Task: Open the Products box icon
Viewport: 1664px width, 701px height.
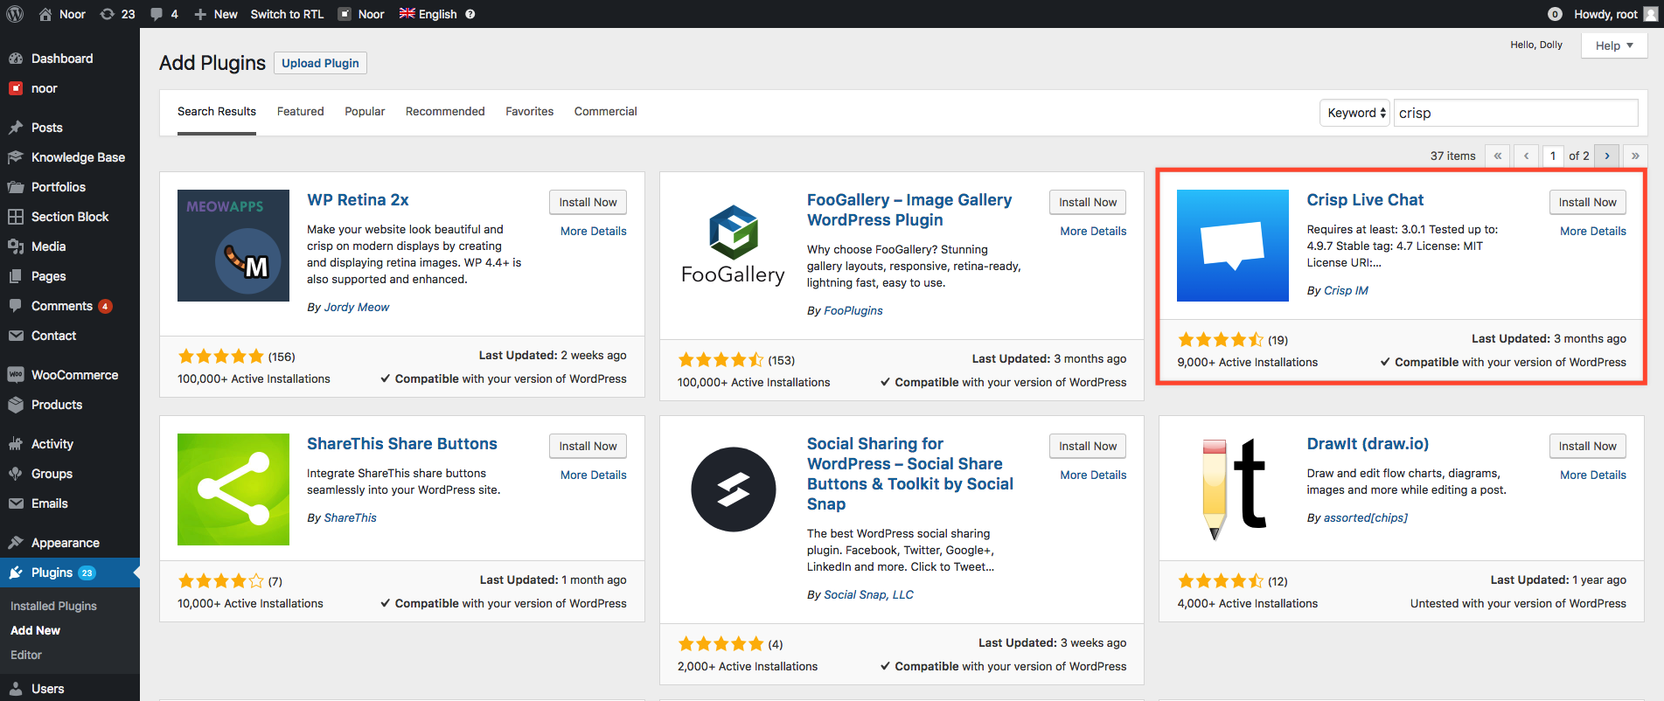Action: pyautogui.click(x=16, y=405)
